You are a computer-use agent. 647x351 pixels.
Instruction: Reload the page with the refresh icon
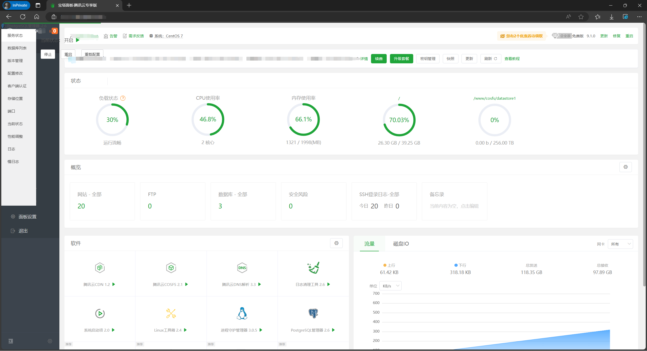point(23,17)
